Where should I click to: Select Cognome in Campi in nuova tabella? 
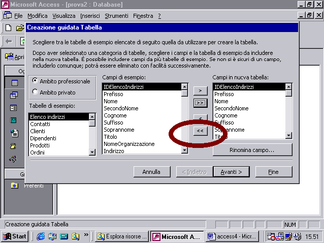249,115
